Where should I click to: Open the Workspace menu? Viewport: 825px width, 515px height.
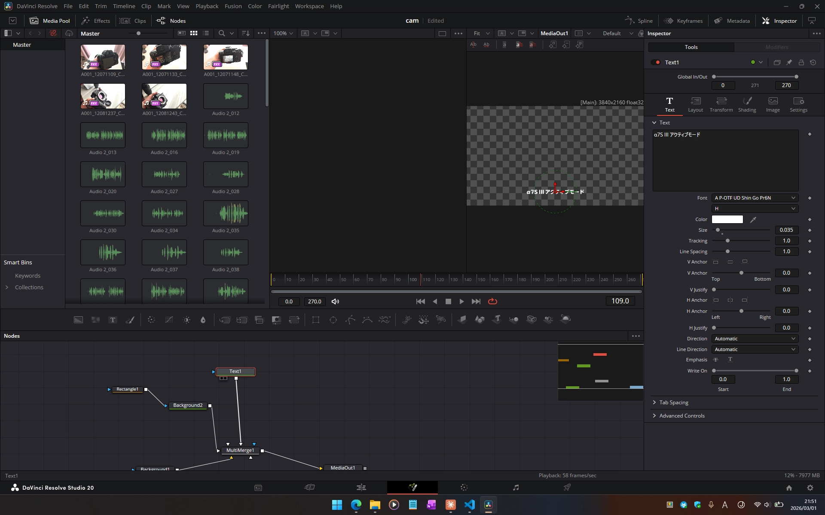309,6
